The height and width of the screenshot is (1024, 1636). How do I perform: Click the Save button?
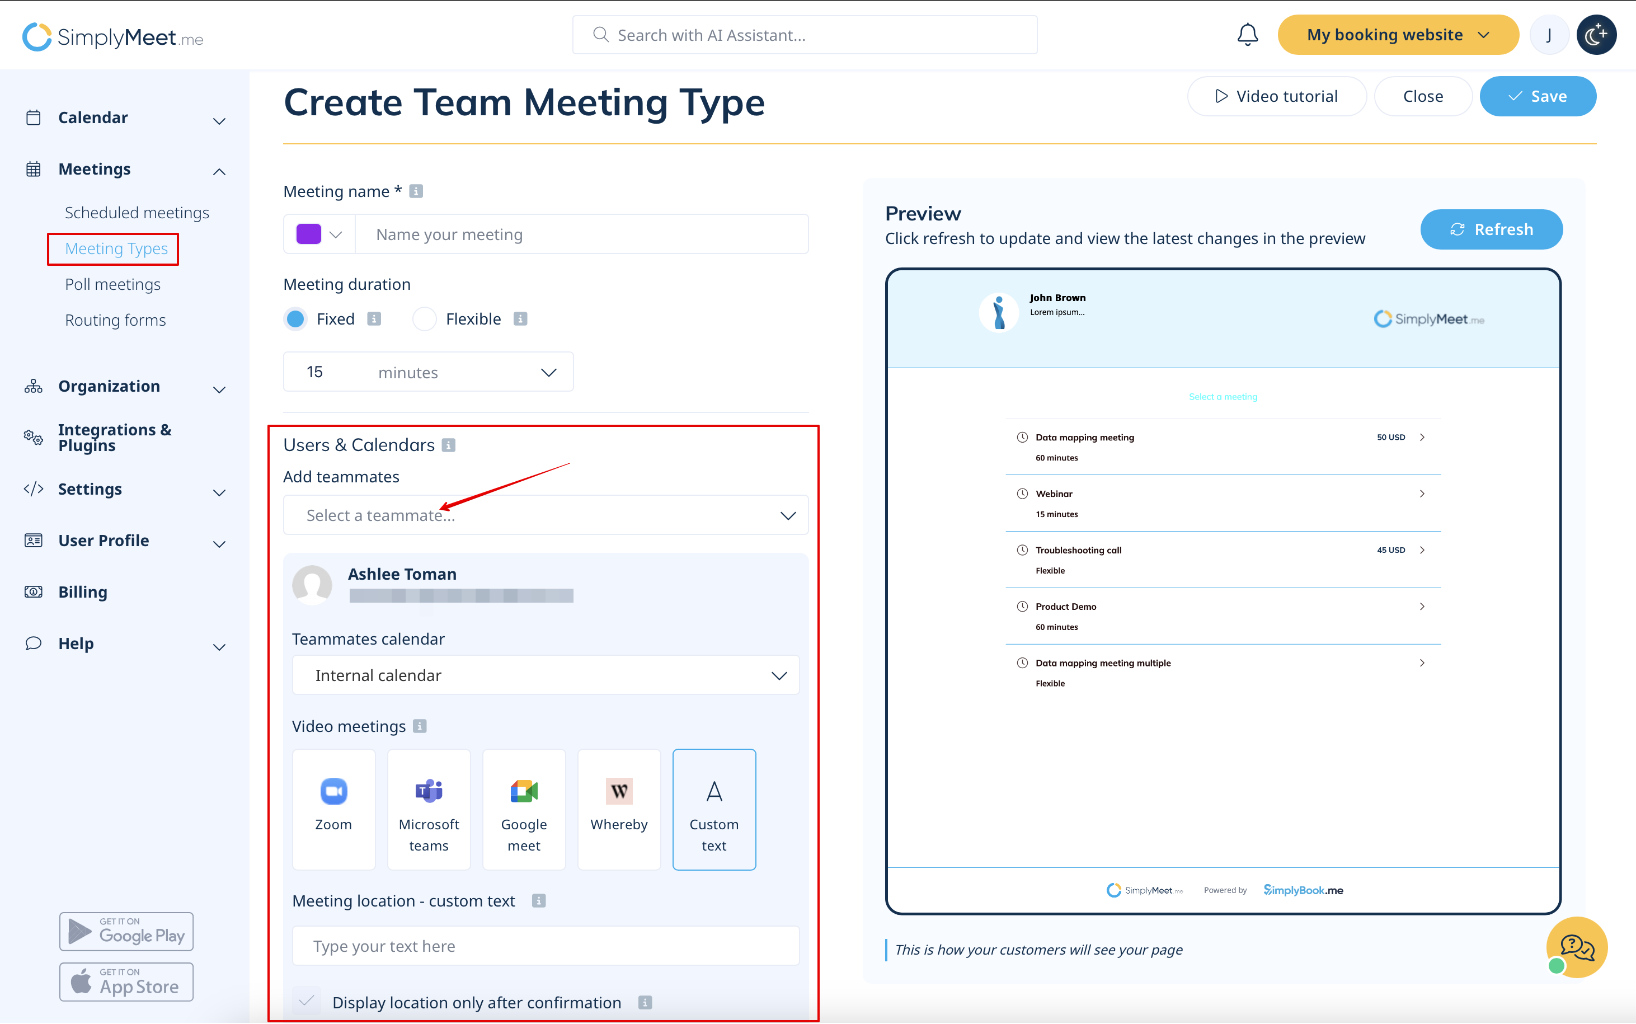(1537, 96)
